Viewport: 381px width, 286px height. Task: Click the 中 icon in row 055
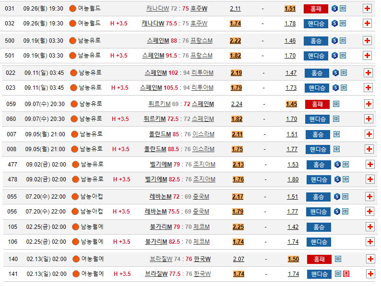(x=345, y=197)
